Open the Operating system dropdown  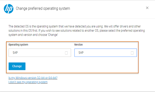[40, 53]
